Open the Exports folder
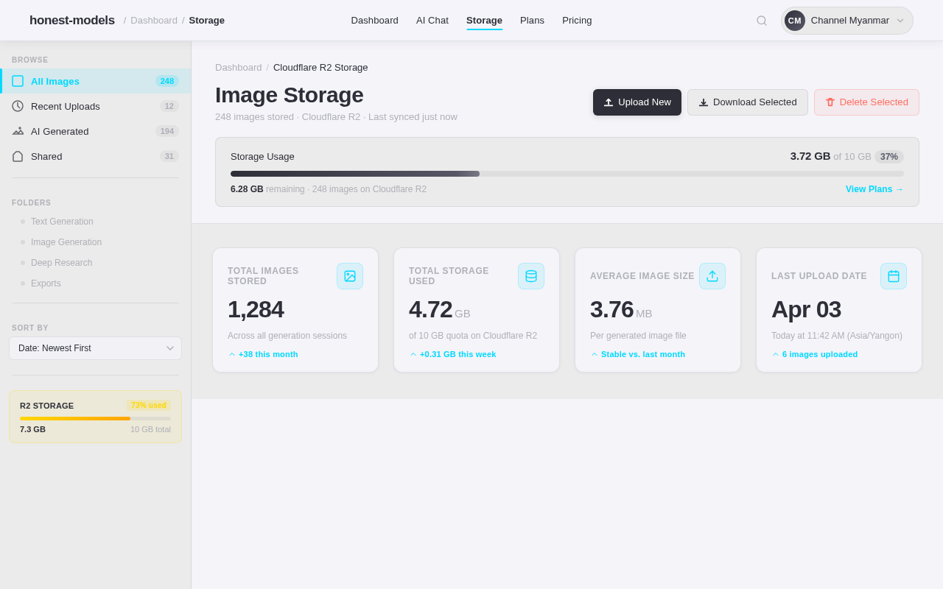 coord(46,283)
